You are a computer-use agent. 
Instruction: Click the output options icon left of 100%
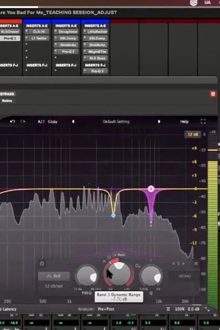coord(168,309)
